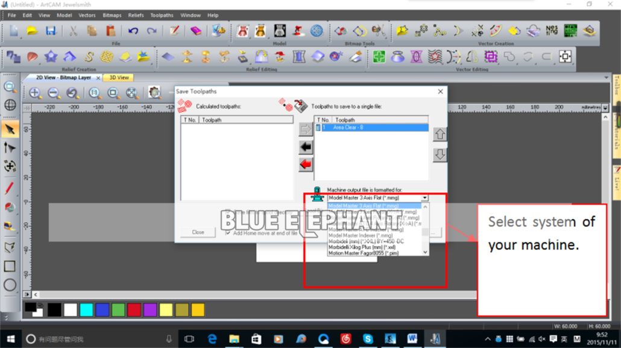Open the Bitmaps menu
Viewport: 621px width, 348px height.
[x=112, y=15]
